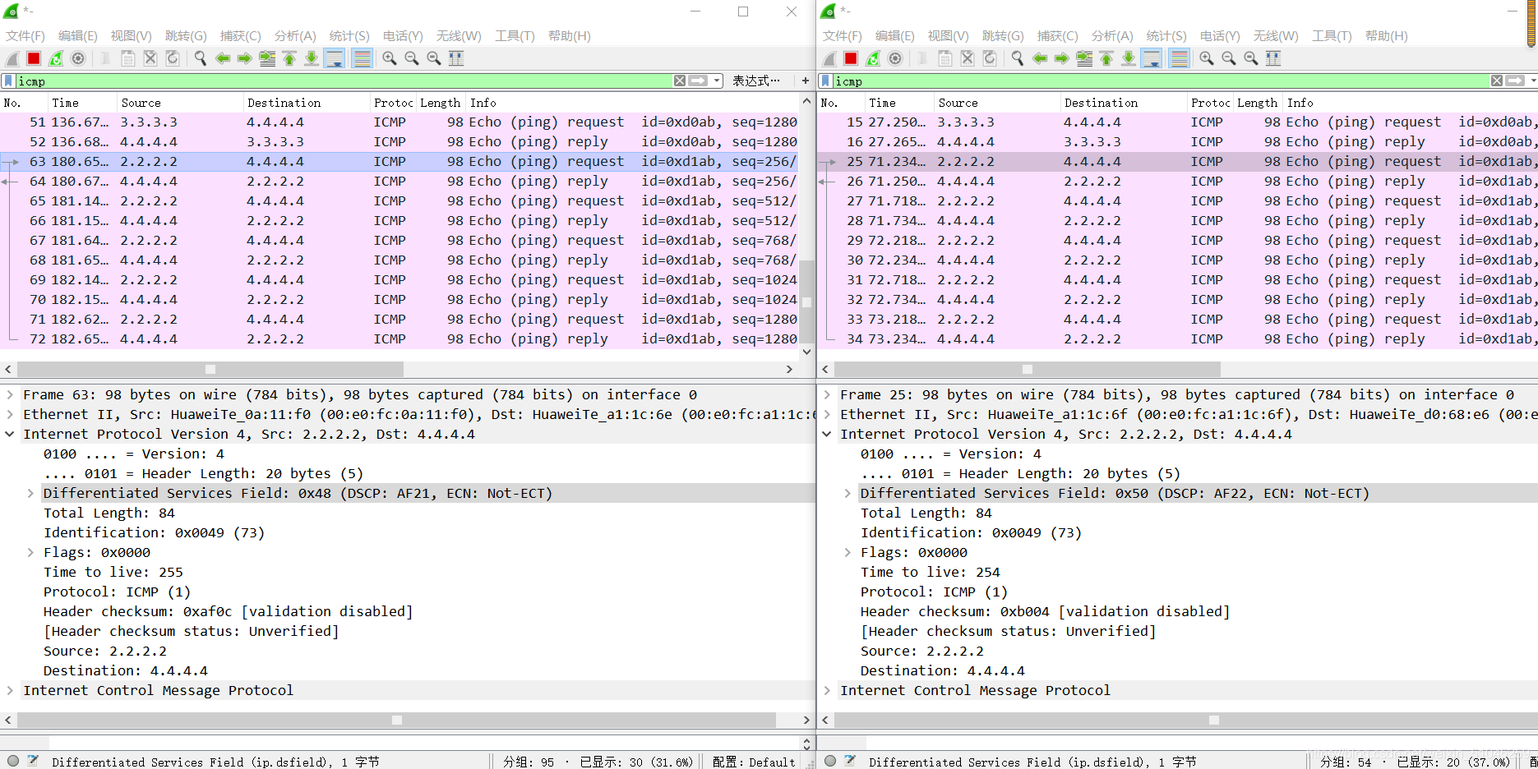Image resolution: width=1538 pixels, height=769 pixels.
Task: Select packet 72 reply row, left window
Action: (x=400, y=338)
